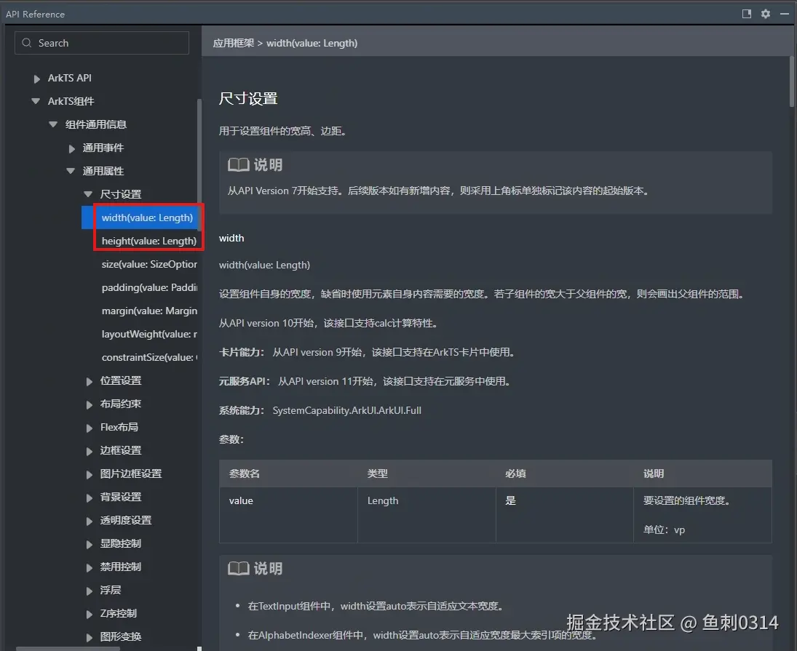Select 通用事件 tree label
Viewport: 797px width, 651px height.
tap(103, 148)
